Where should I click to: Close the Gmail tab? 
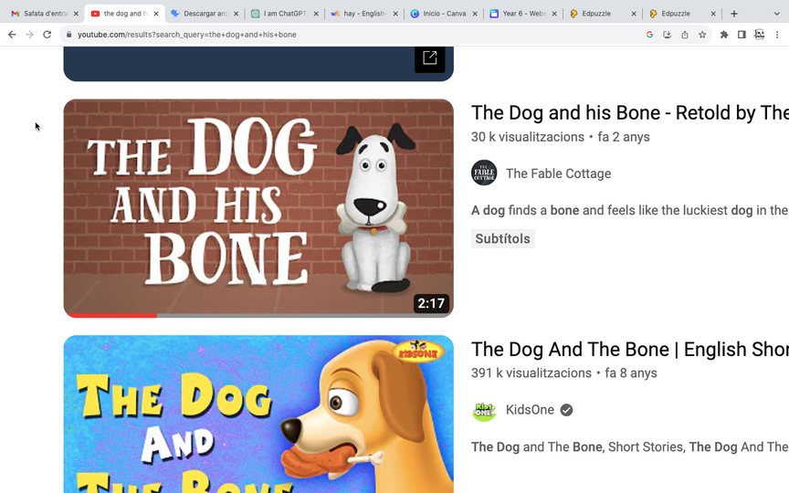(76, 14)
